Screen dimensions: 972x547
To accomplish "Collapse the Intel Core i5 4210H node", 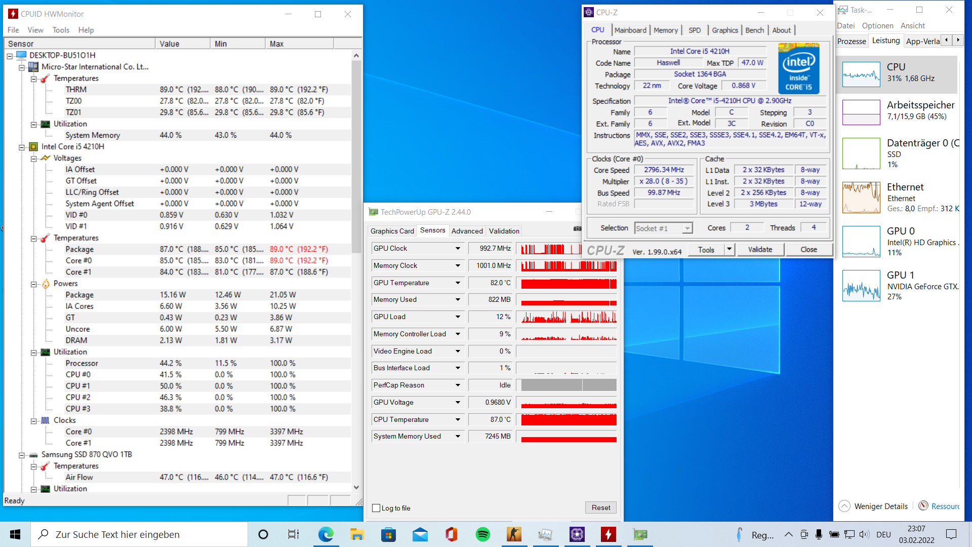I will tap(22, 147).
